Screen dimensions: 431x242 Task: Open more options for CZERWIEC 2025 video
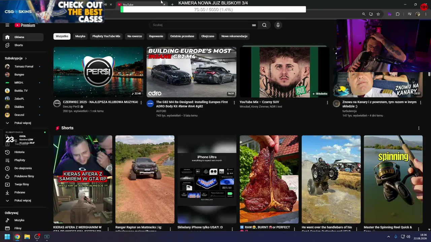(x=141, y=103)
